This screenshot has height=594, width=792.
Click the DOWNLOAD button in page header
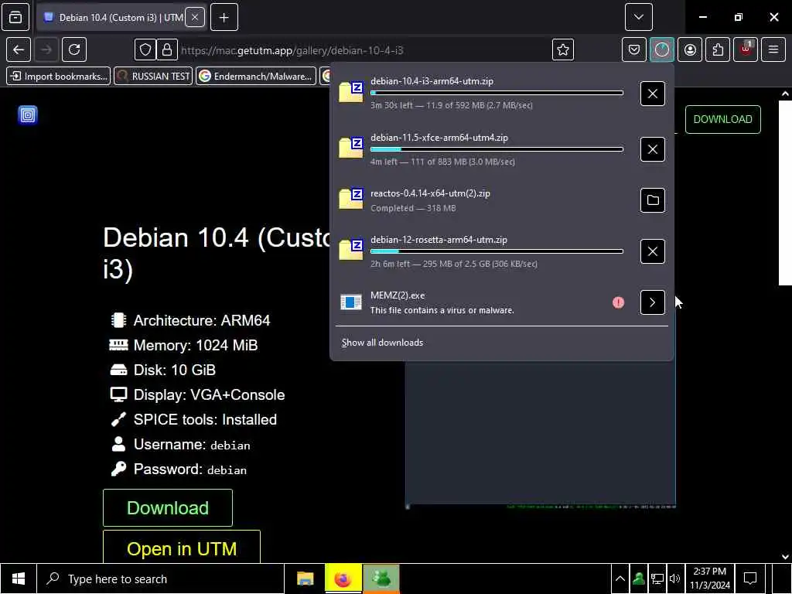point(723,119)
